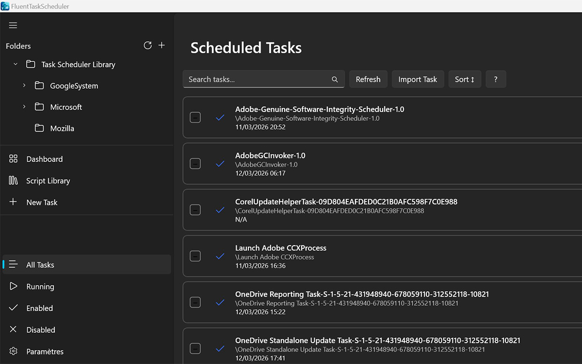Screen dimensions: 582x364
Task: Collapse the Task Scheduler Library folder
Action: click(x=15, y=64)
